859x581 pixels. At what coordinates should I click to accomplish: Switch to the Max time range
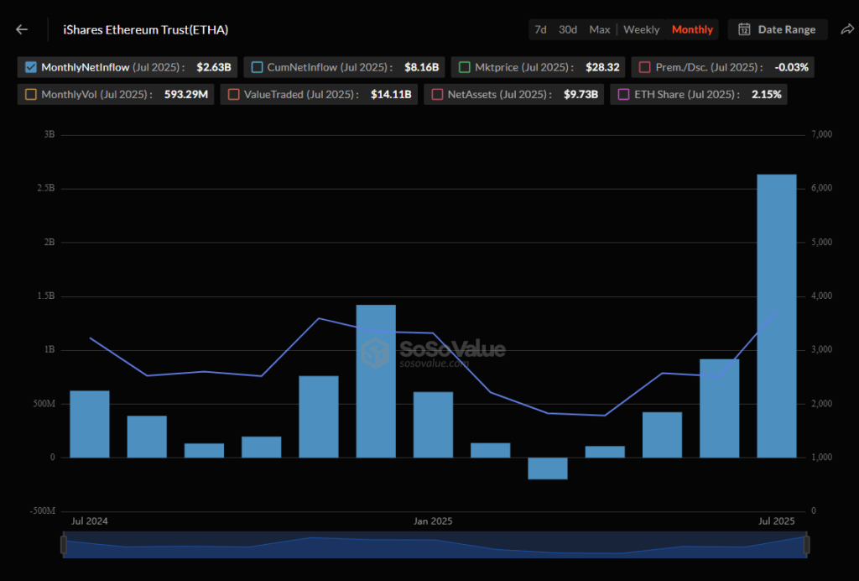click(x=599, y=29)
